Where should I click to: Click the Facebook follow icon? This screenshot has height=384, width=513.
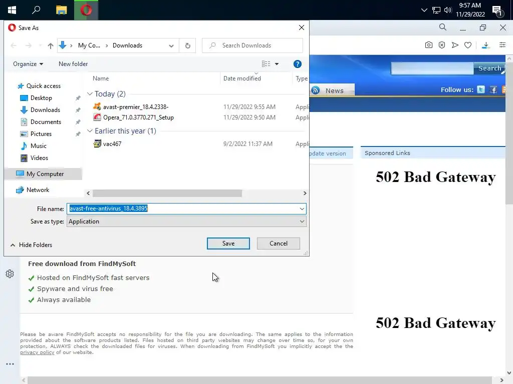pyautogui.click(x=493, y=89)
